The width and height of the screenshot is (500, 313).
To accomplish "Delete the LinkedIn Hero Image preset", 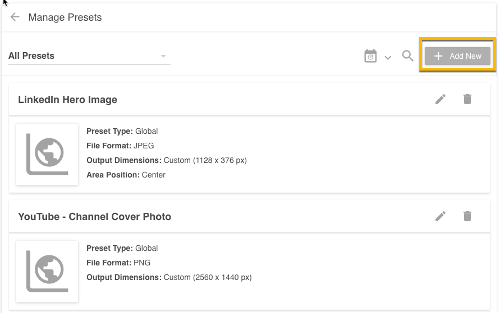I will tap(467, 99).
